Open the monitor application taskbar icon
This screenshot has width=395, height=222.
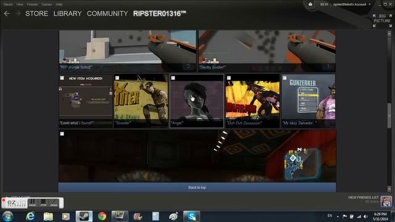click(x=120, y=216)
